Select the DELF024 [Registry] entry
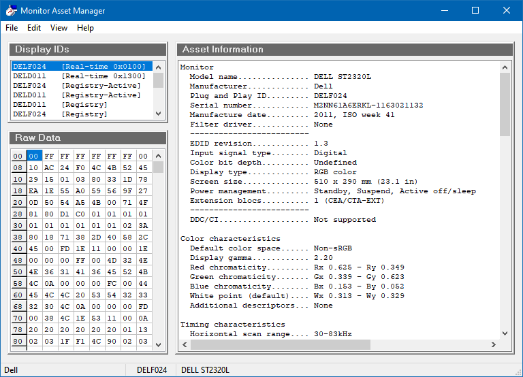This screenshot has height=377, width=523. (x=82, y=114)
